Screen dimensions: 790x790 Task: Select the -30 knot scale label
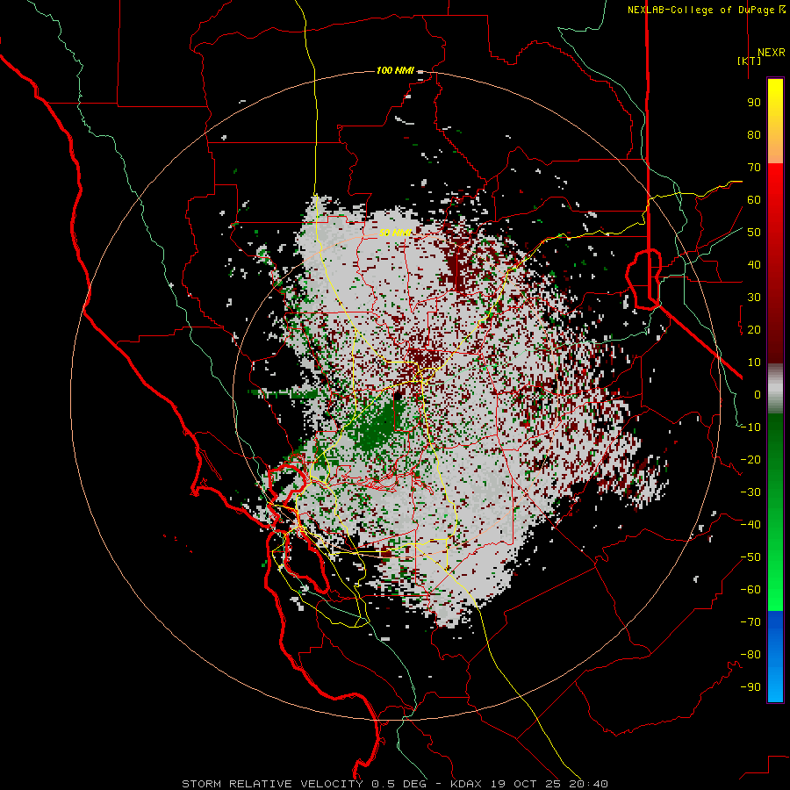pyautogui.click(x=750, y=492)
